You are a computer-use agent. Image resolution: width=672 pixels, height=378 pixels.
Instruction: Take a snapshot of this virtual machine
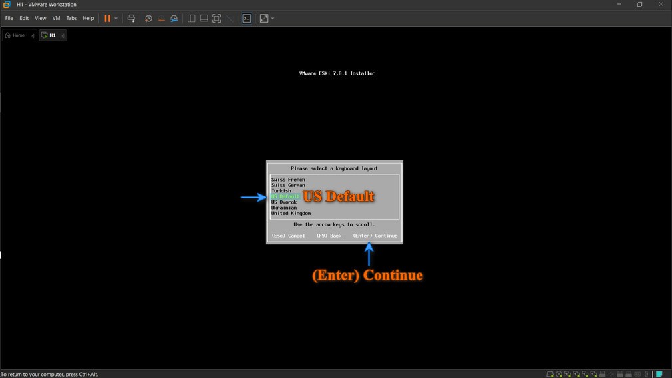[x=148, y=19]
